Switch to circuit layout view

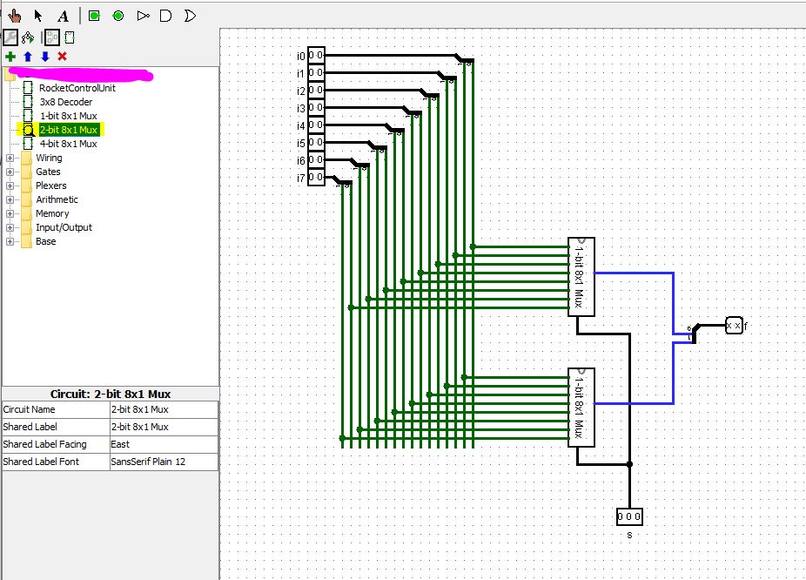(52, 37)
